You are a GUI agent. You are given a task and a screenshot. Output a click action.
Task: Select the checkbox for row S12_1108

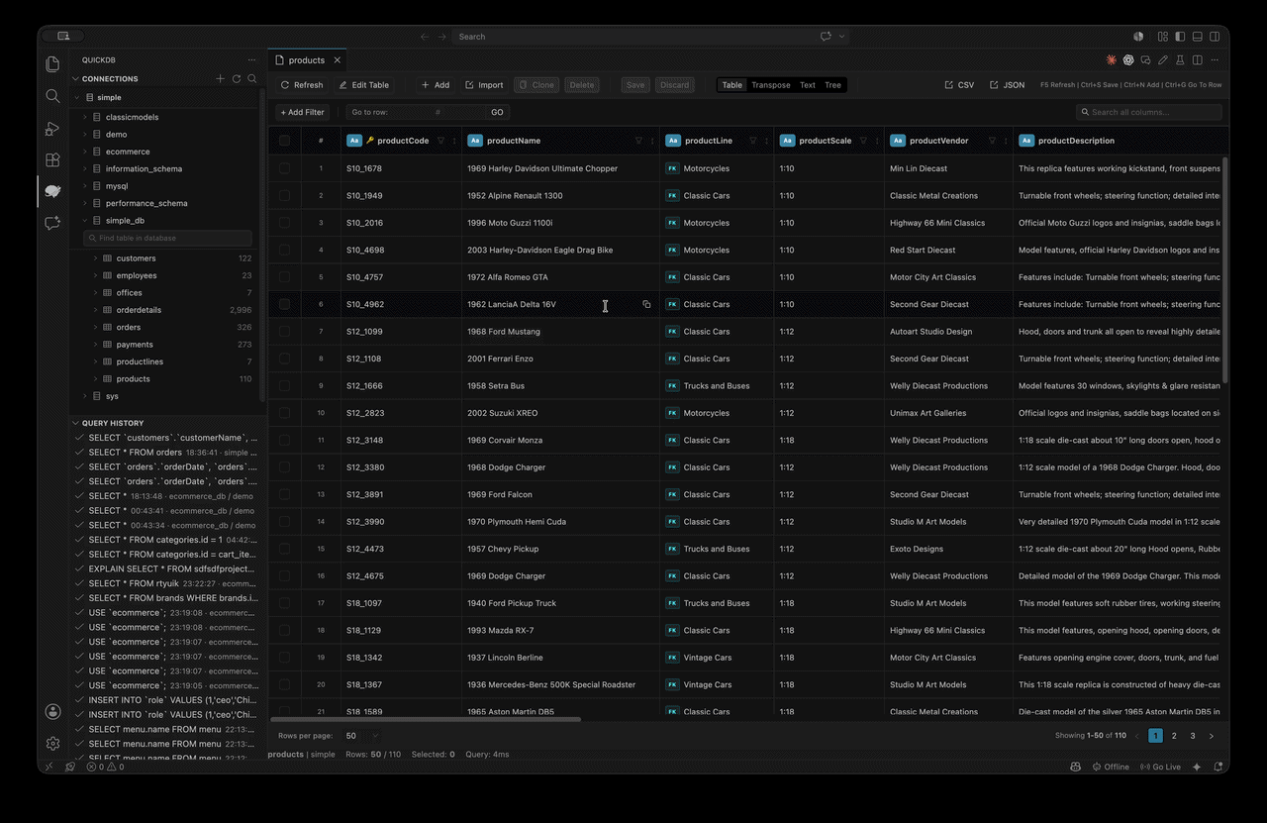coord(285,359)
